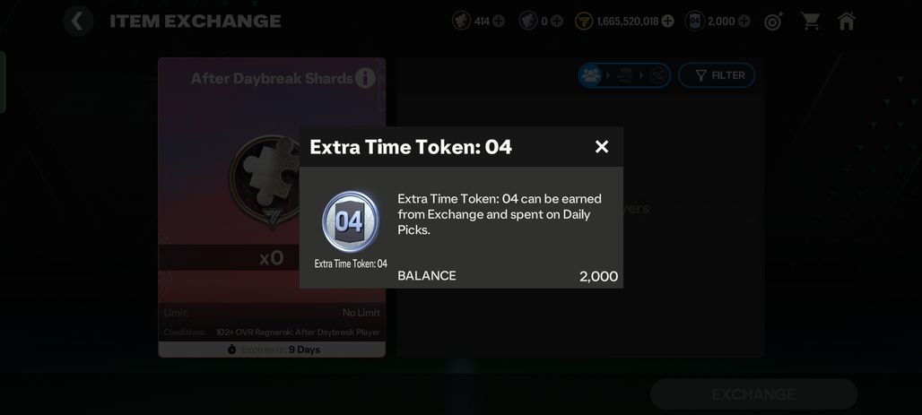Open the FILTER options

[x=717, y=75]
